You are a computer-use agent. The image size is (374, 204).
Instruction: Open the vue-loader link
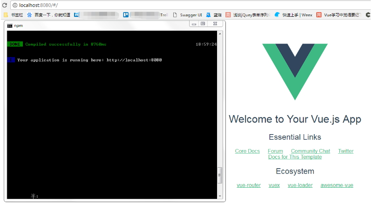click(300, 185)
